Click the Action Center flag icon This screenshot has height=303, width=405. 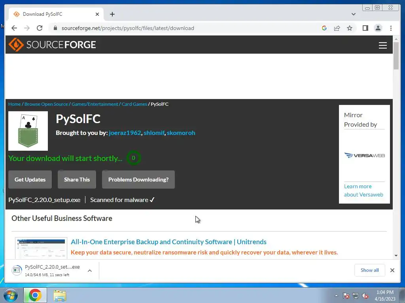346,296
